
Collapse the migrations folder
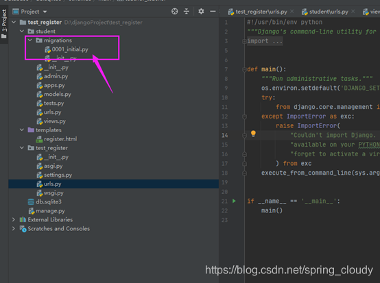pos(29,40)
